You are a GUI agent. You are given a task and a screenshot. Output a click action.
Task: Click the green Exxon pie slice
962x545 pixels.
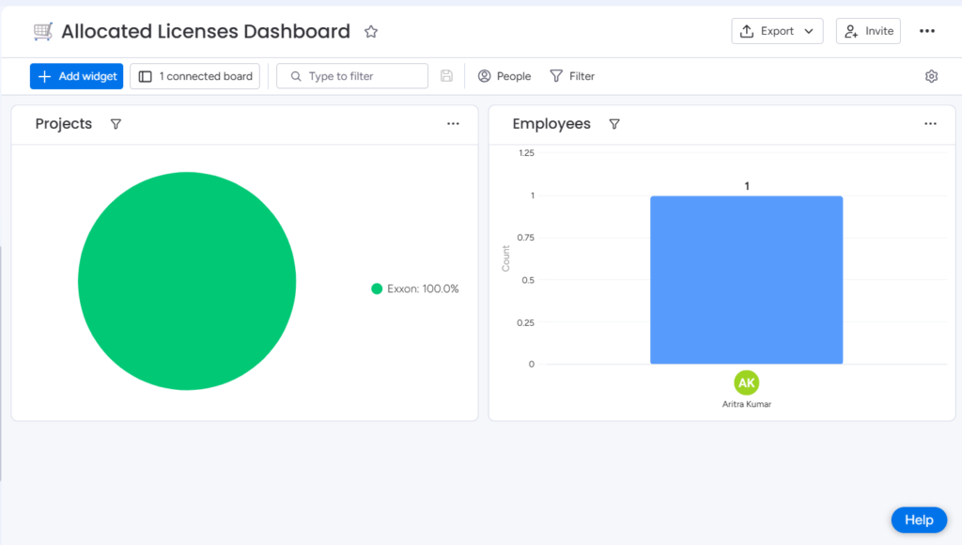click(x=187, y=281)
